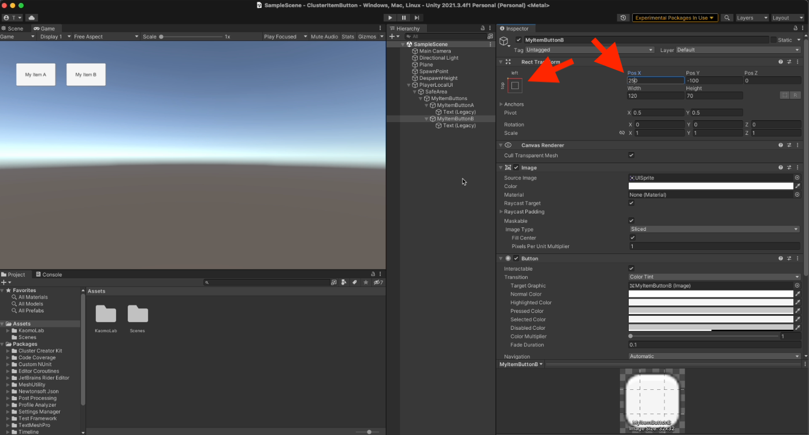The height and width of the screenshot is (435, 809).
Task: Open Image Color swatch picker
Action: point(711,186)
